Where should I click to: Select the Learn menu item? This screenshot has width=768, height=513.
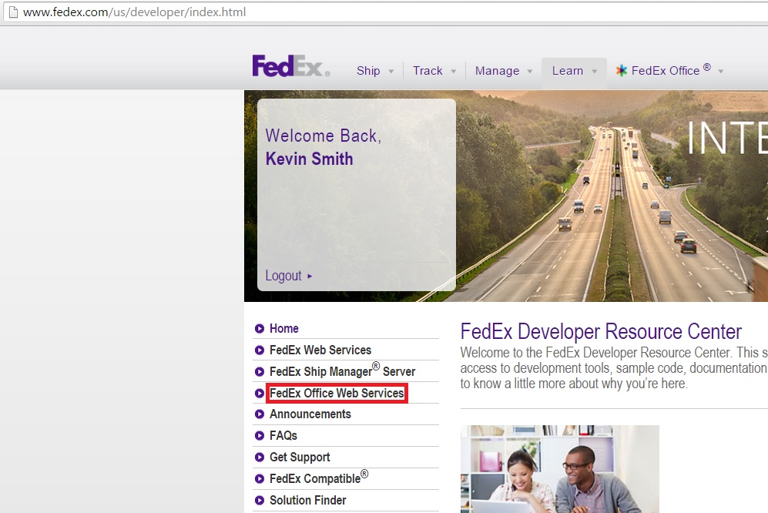click(x=567, y=70)
